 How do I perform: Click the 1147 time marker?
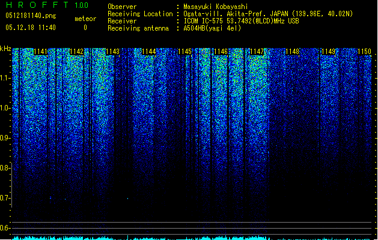pyautogui.click(x=257, y=52)
